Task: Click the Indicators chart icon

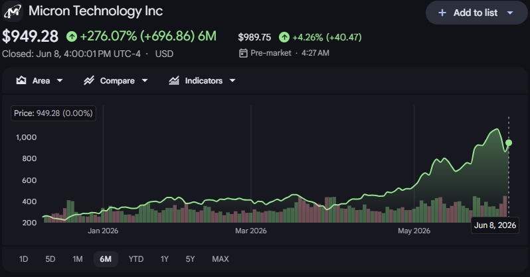Action: pyautogui.click(x=174, y=80)
